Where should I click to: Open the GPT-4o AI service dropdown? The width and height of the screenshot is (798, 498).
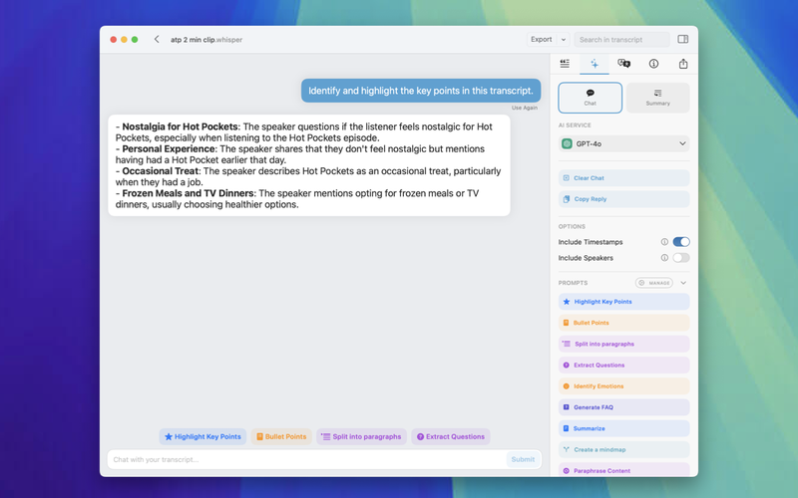(623, 143)
